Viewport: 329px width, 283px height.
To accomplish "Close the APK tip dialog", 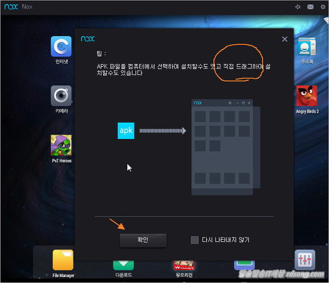I will [285, 39].
